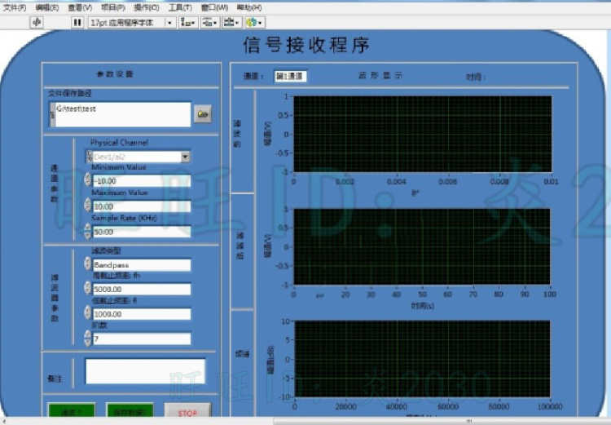Click the cutoff frequency field showing 5000.00

click(142, 290)
